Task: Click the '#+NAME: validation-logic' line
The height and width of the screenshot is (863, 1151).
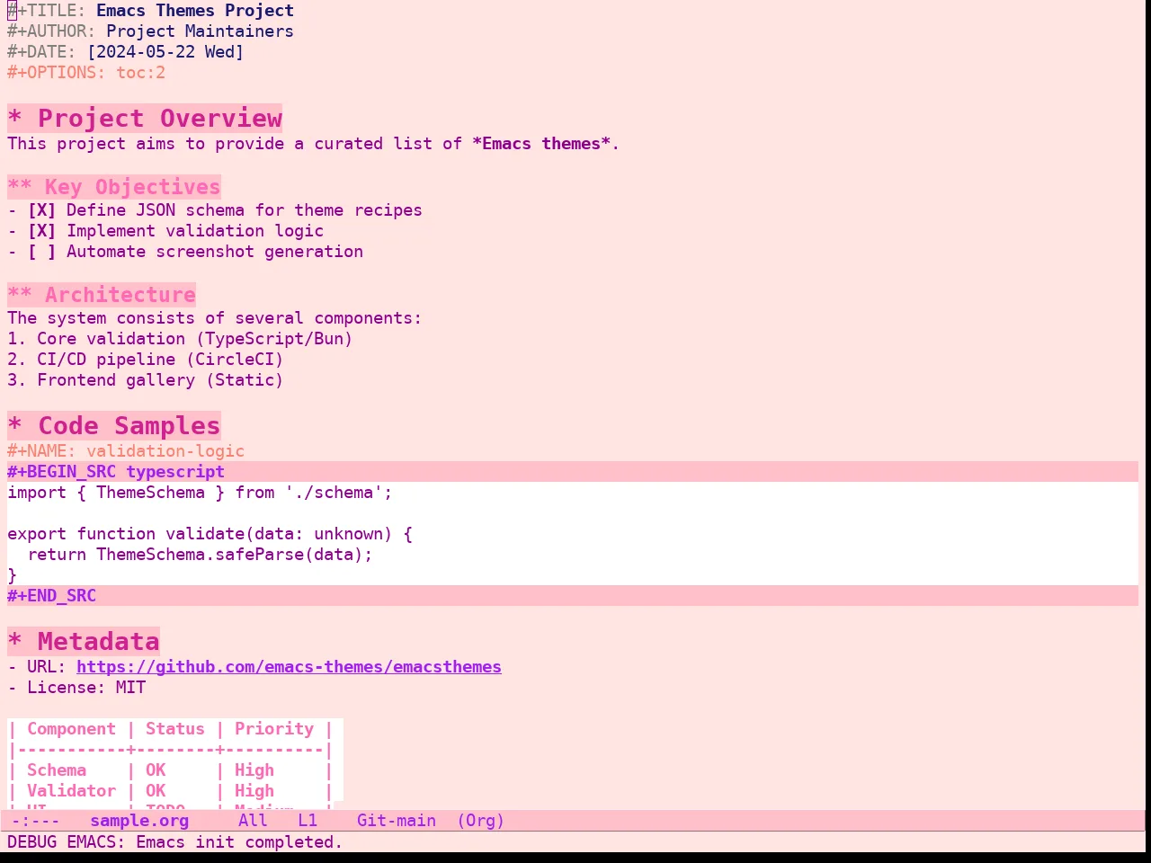Action: [x=126, y=451]
